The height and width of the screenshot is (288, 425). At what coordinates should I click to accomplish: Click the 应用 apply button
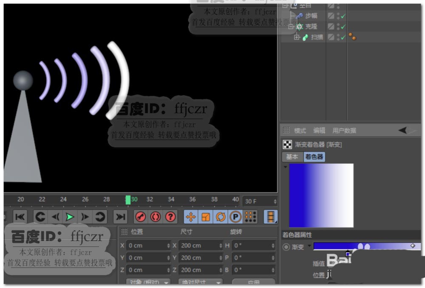click(253, 282)
